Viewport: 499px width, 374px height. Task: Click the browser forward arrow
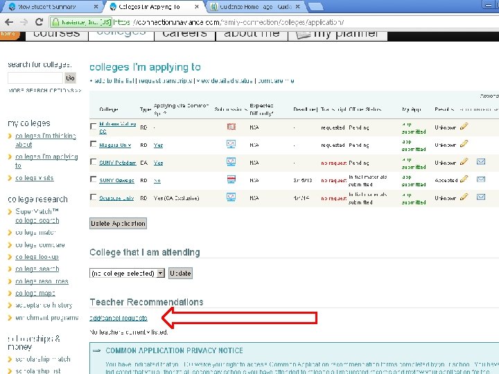click(24, 22)
